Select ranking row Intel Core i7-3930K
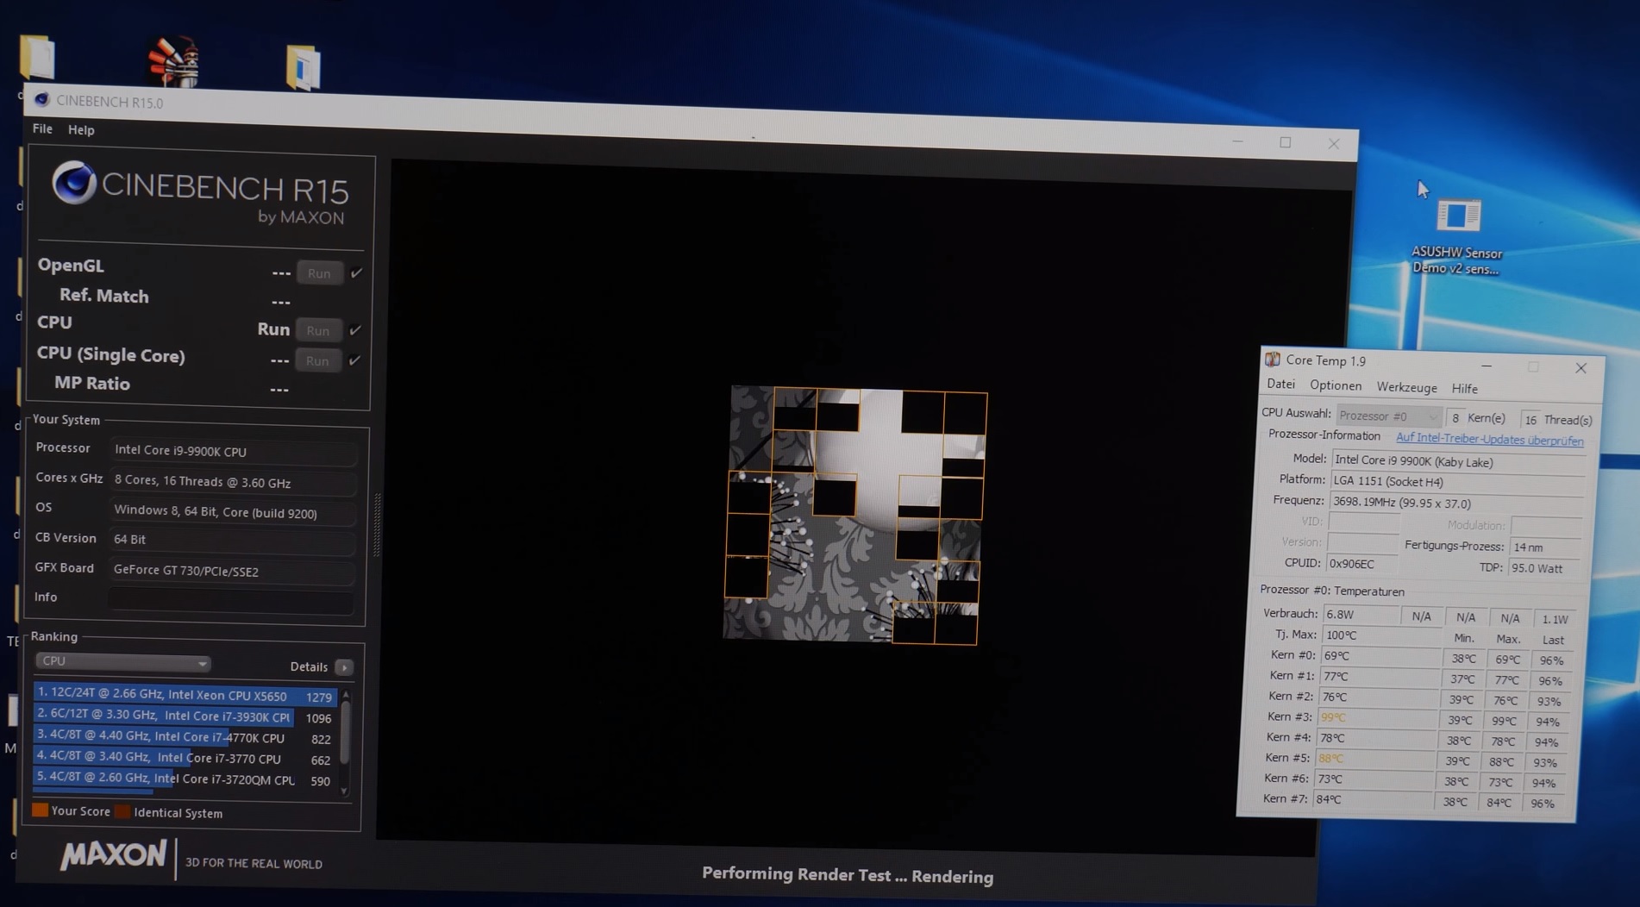 [185, 716]
